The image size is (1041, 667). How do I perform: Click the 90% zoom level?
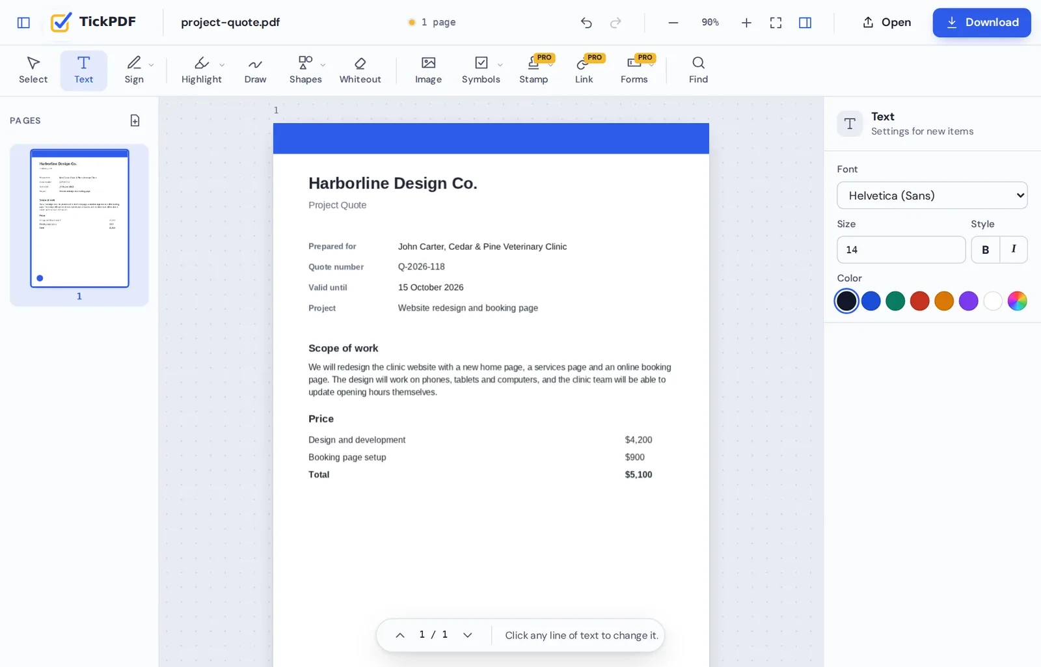coord(710,23)
